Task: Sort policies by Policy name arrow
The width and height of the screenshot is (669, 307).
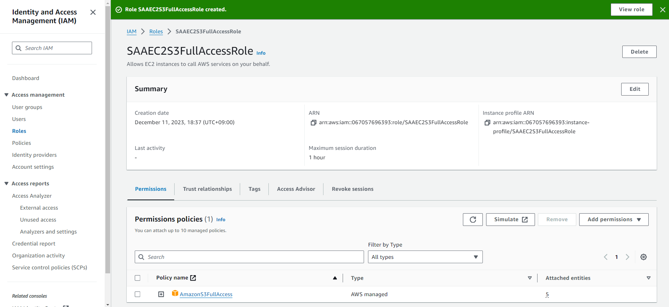Action: click(335, 278)
